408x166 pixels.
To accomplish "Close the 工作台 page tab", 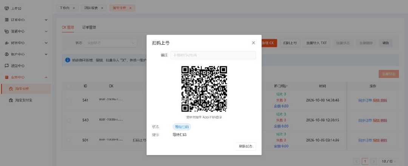I will pos(74,8).
